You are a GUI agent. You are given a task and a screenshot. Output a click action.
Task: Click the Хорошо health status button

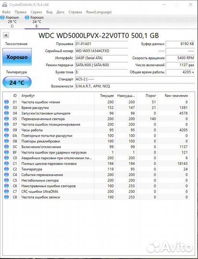coord(17,57)
